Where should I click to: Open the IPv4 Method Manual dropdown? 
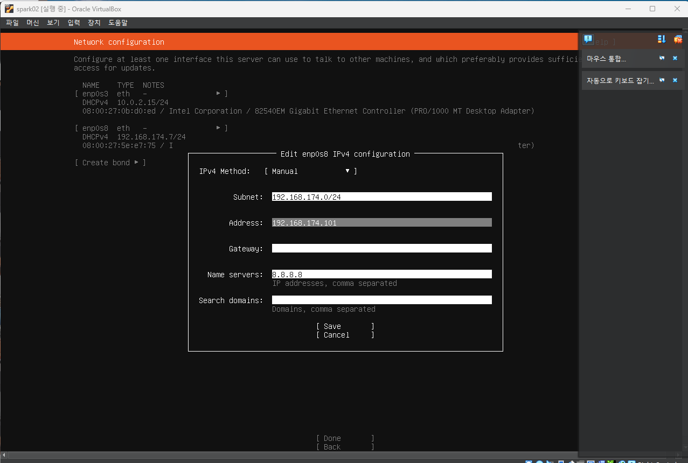pyautogui.click(x=311, y=171)
